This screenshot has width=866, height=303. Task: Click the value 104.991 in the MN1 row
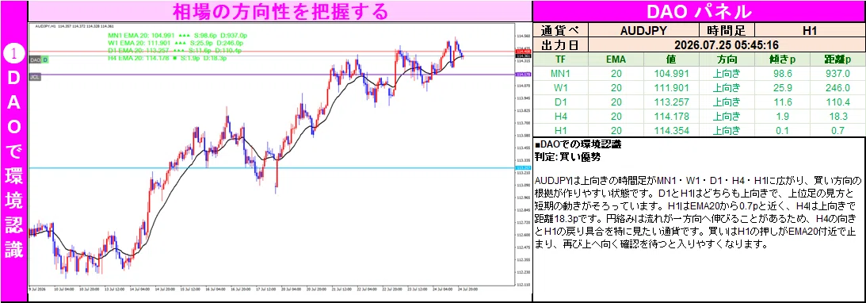coord(672,74)
